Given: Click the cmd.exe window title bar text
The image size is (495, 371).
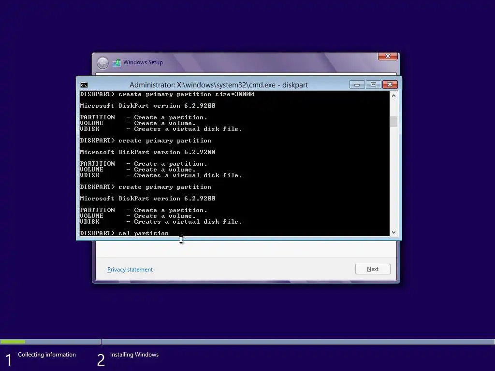Looking at the screenshot, I should pyautogui.click(x=218, y=85).
